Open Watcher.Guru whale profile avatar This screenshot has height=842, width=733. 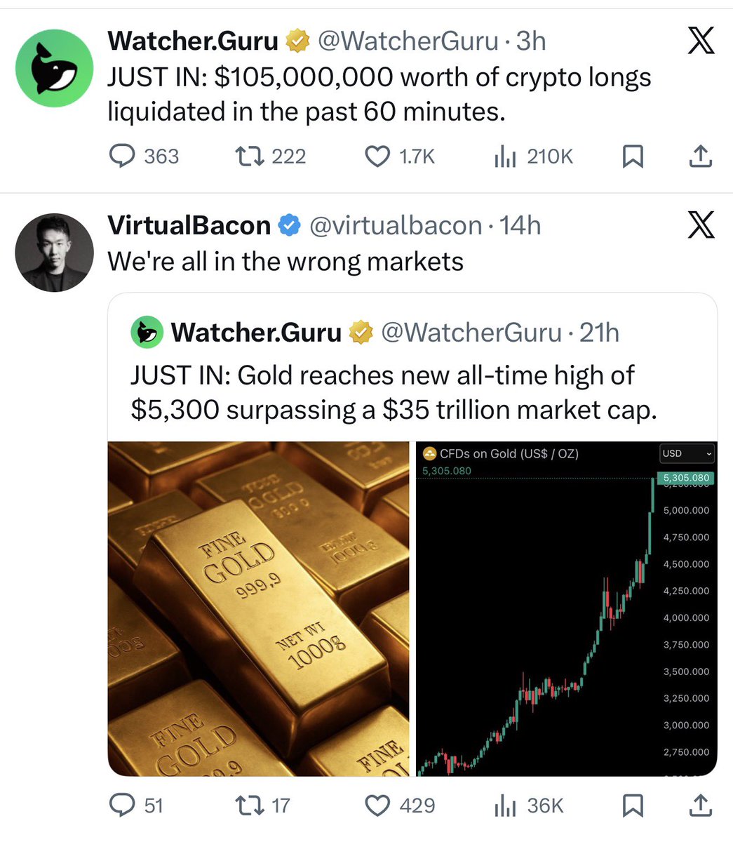coord(54,68)
